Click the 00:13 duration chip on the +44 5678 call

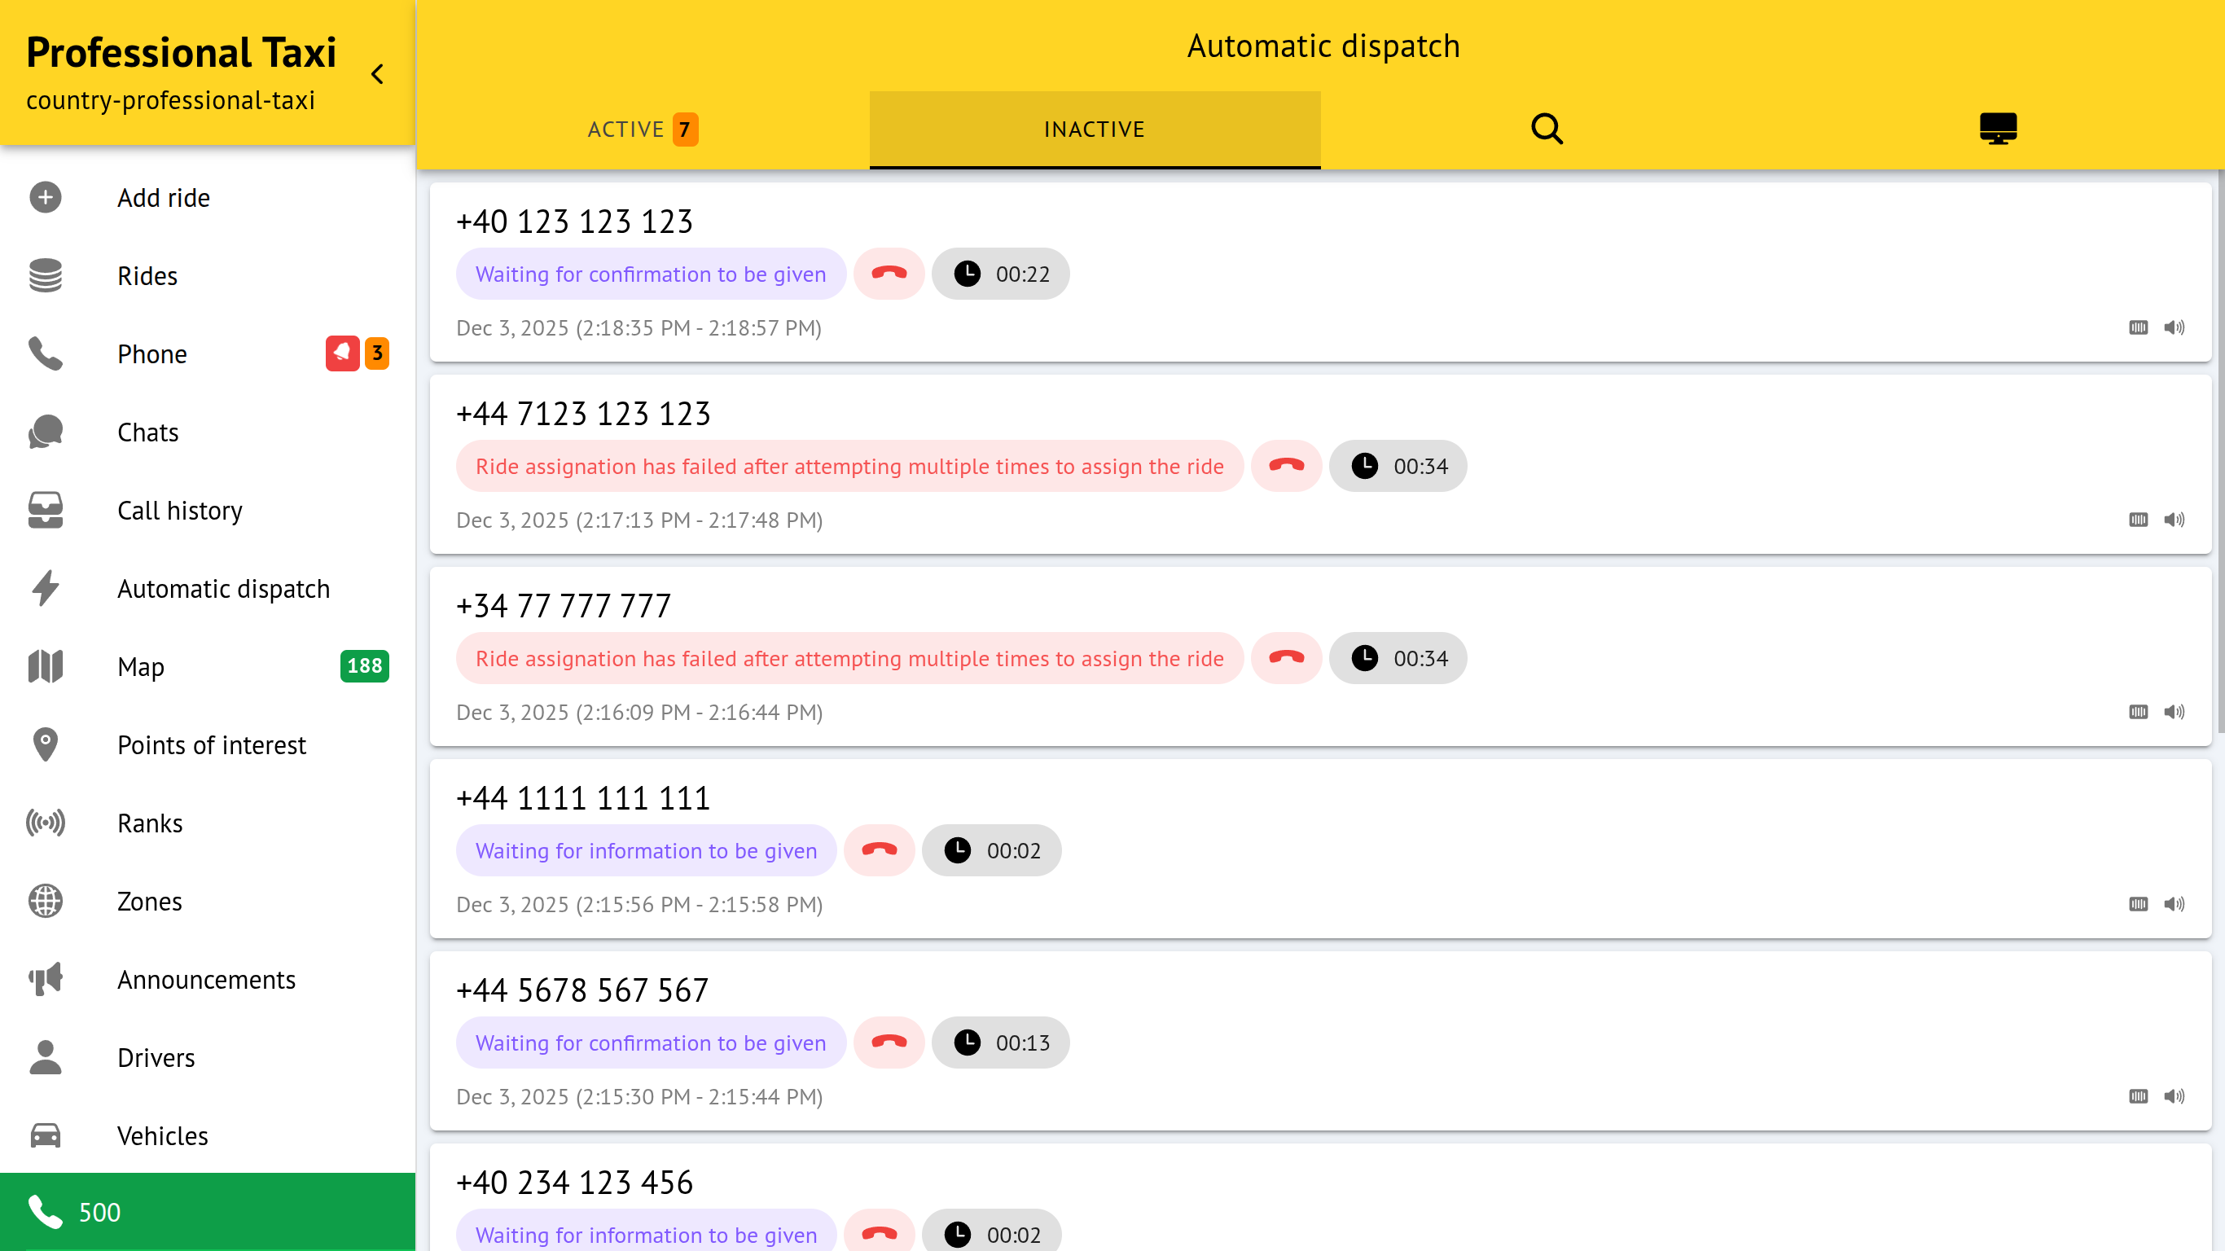pos(1000,1042)
